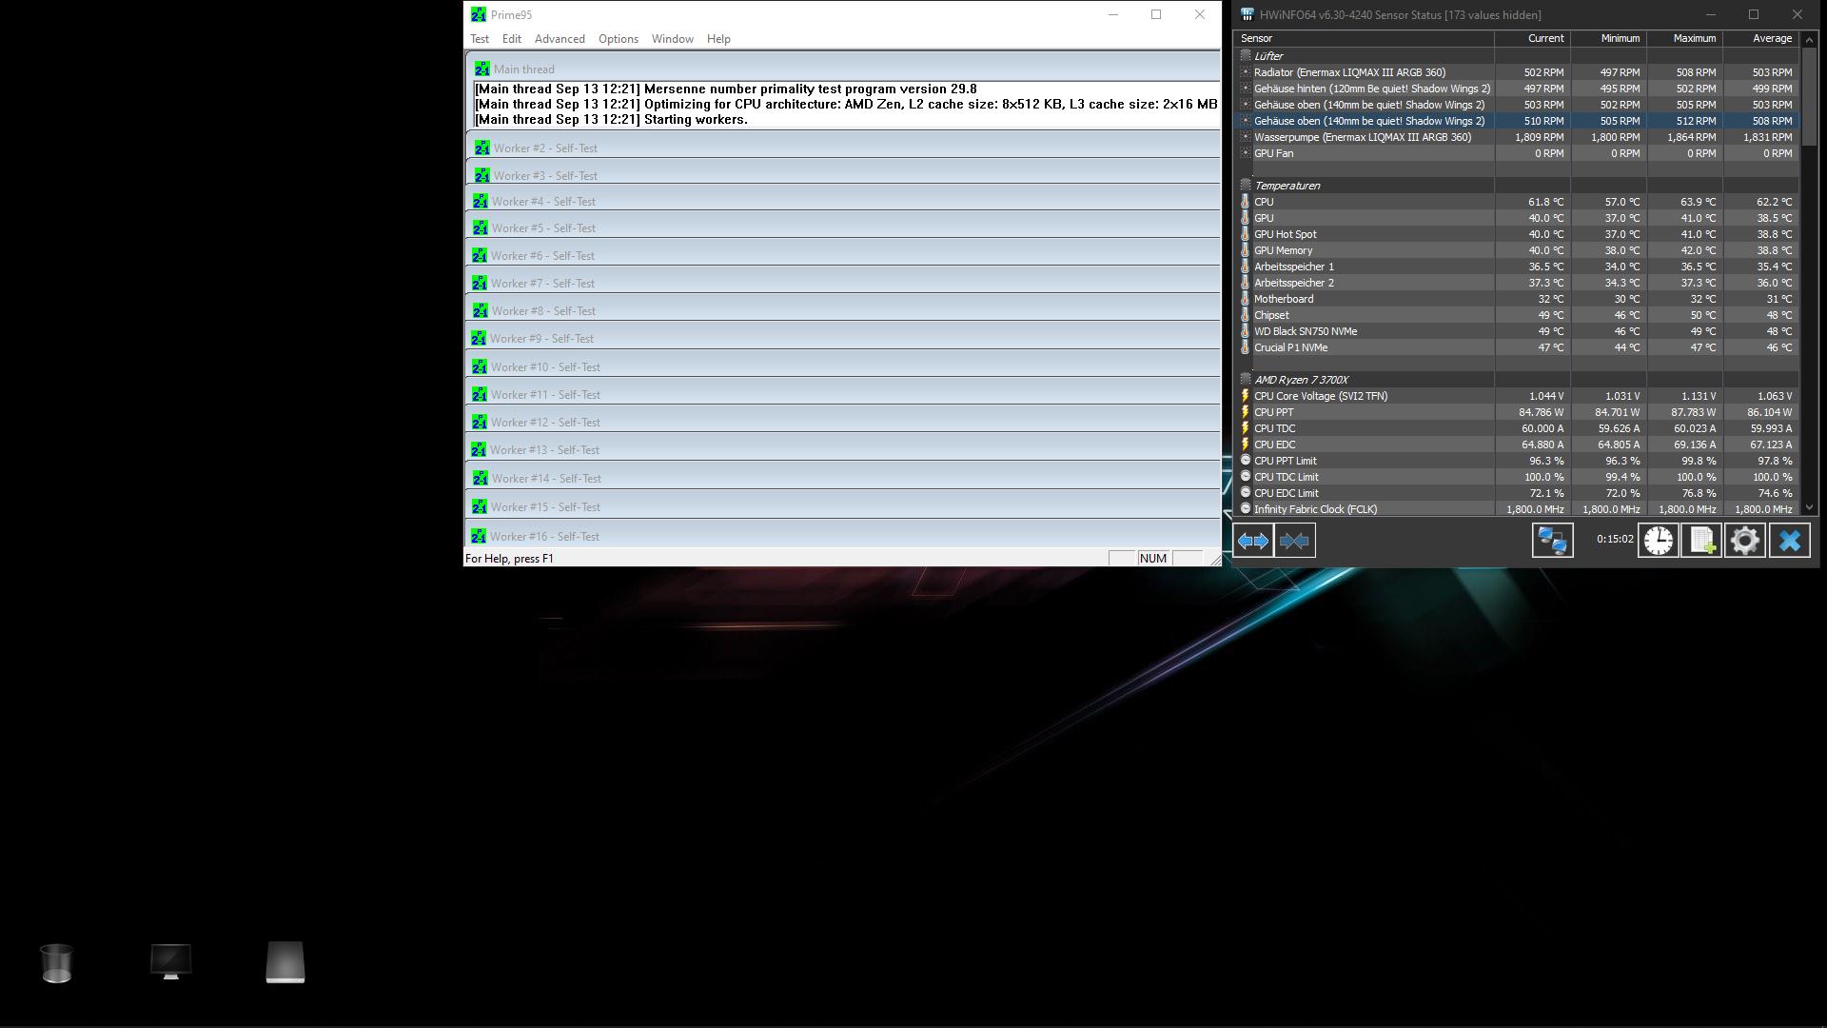
Task: Reset the sensor clock timer
Action: pyautogui.click(x=1658, y=541)
